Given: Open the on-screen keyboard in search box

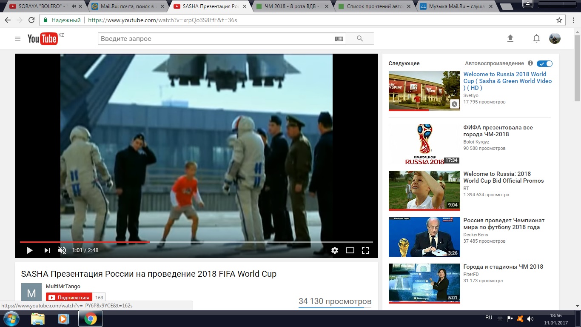Looking at the screenshot, I should coord(339,39).
